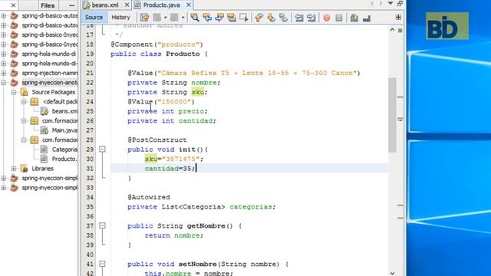Click the spring-inyeccion-anot project coffee-cup icon
The width and height of the screenshot is (491, 276).
point(14,83)
